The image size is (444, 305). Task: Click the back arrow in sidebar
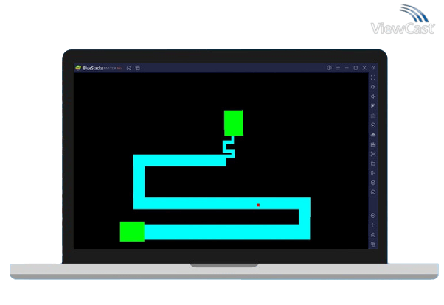tap(373, 225)
